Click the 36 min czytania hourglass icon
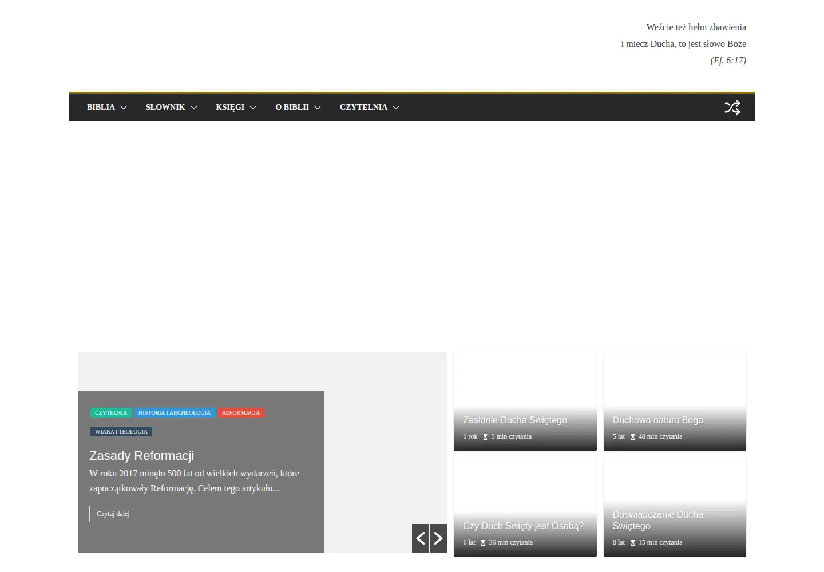 tap(483, 543)
